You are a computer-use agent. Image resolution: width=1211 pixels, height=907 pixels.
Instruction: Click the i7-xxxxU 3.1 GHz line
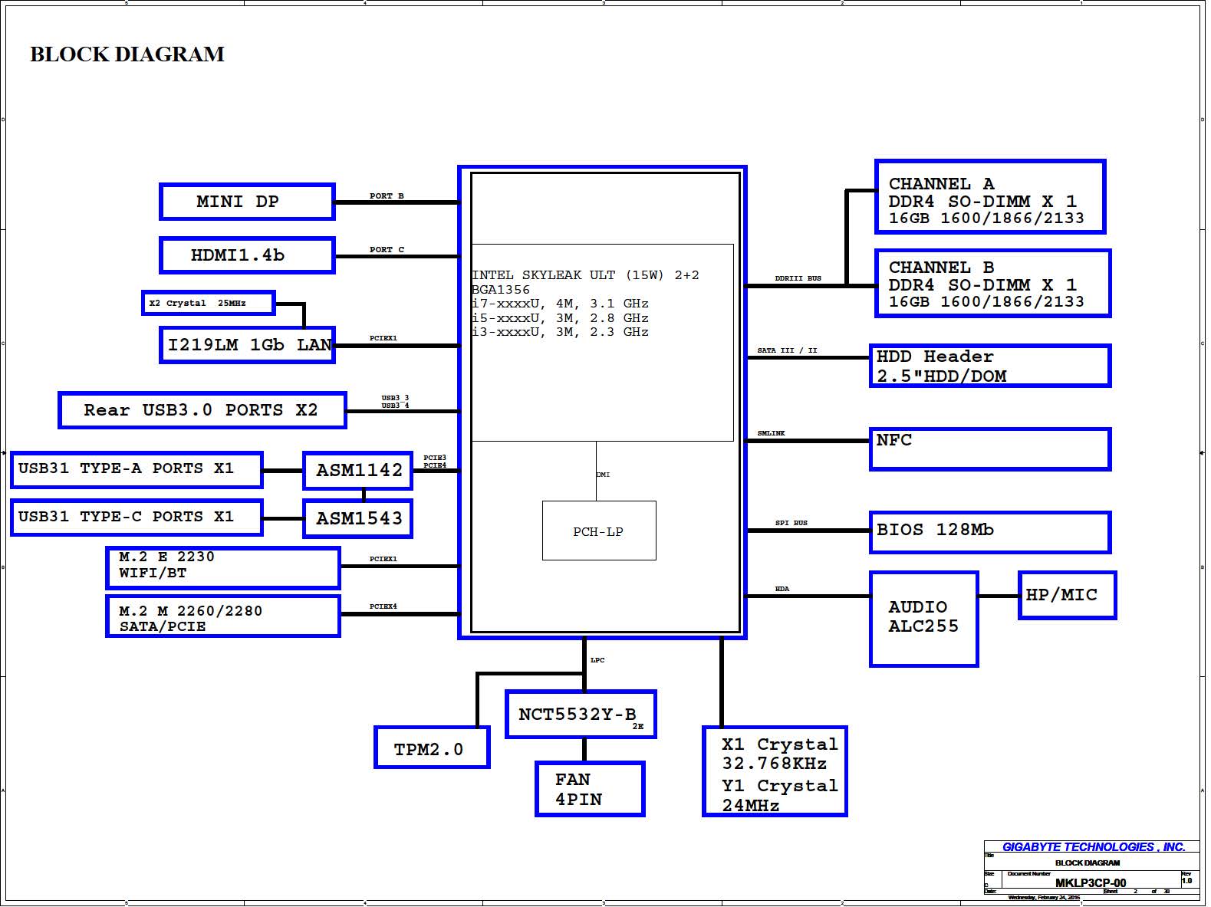(x=560, y=304)
